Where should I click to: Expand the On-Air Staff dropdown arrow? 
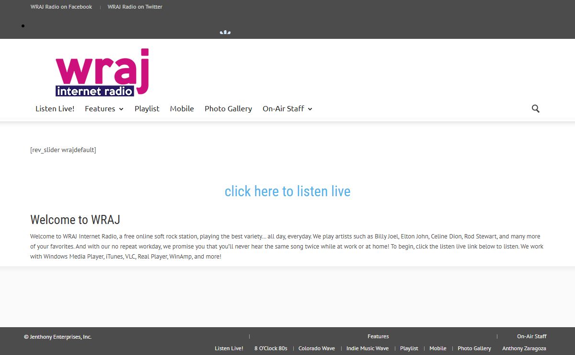tap(310, 109)
